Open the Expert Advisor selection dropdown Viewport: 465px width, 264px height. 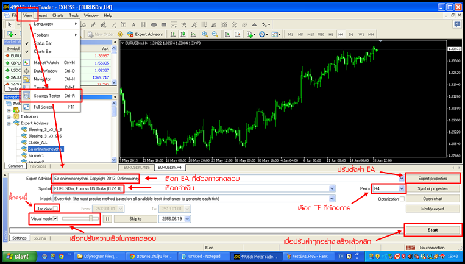tap(402, 179)
